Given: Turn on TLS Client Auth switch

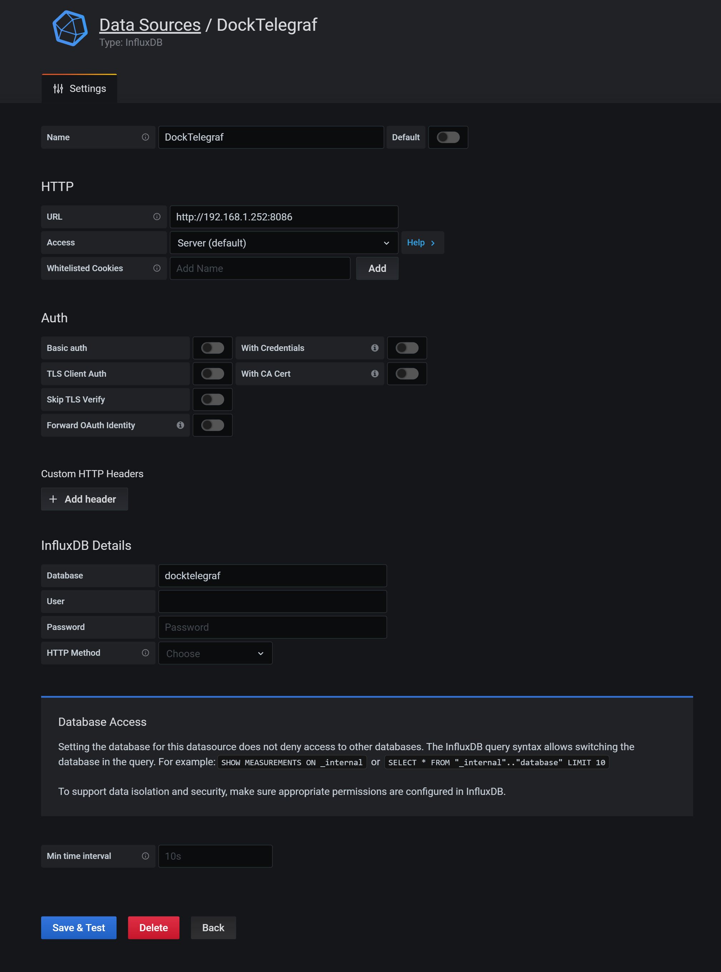Looking at the screenshot, I should pos(213,374).
